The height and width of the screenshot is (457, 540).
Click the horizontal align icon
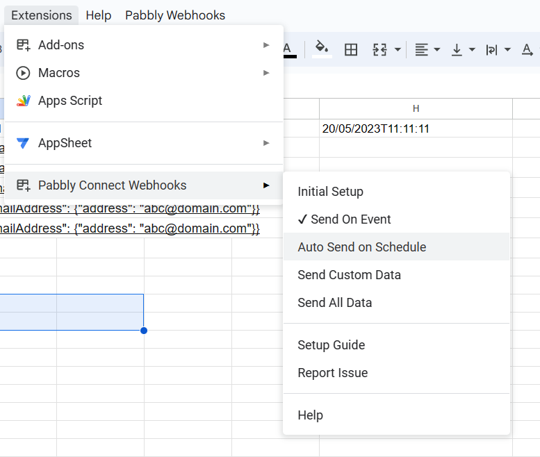point(421,49)
